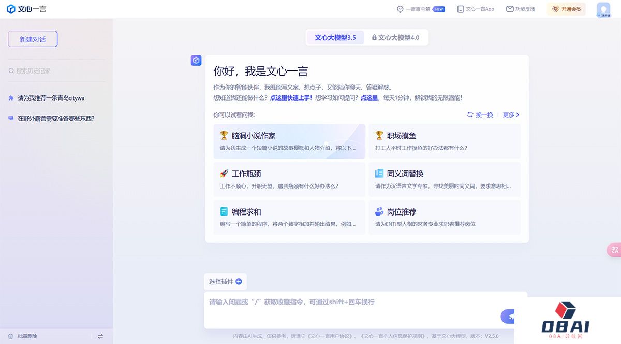The image size is (621, 344).
Task: Click 一言百宝箱 text in header
Action: [418, 9]
